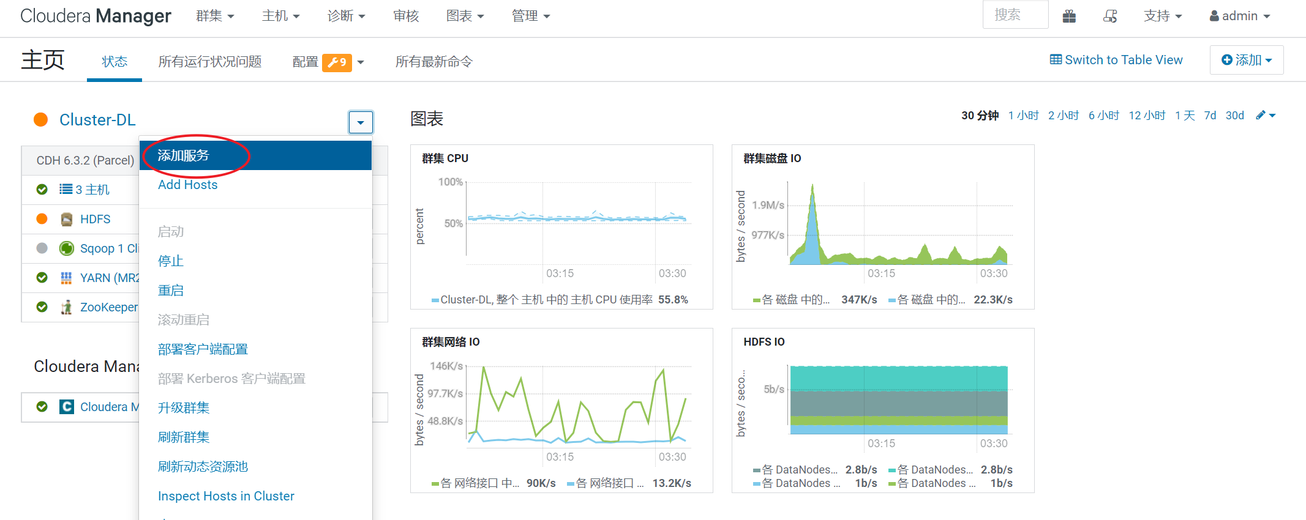Image resolution: width=1306 pixels, height=520 pixels.
Task: Open the HDFS IO chart title
Action: click(x=764, y=342)
